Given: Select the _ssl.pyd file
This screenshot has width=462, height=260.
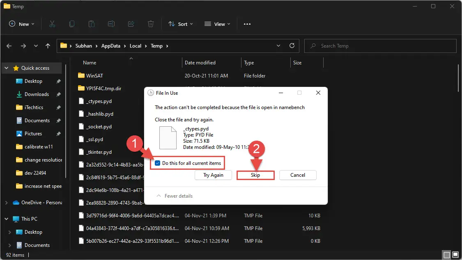Looking at the screenshot, I should click(94, 139).
